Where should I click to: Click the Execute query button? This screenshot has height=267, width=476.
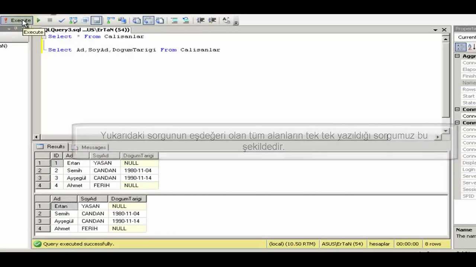17,20
